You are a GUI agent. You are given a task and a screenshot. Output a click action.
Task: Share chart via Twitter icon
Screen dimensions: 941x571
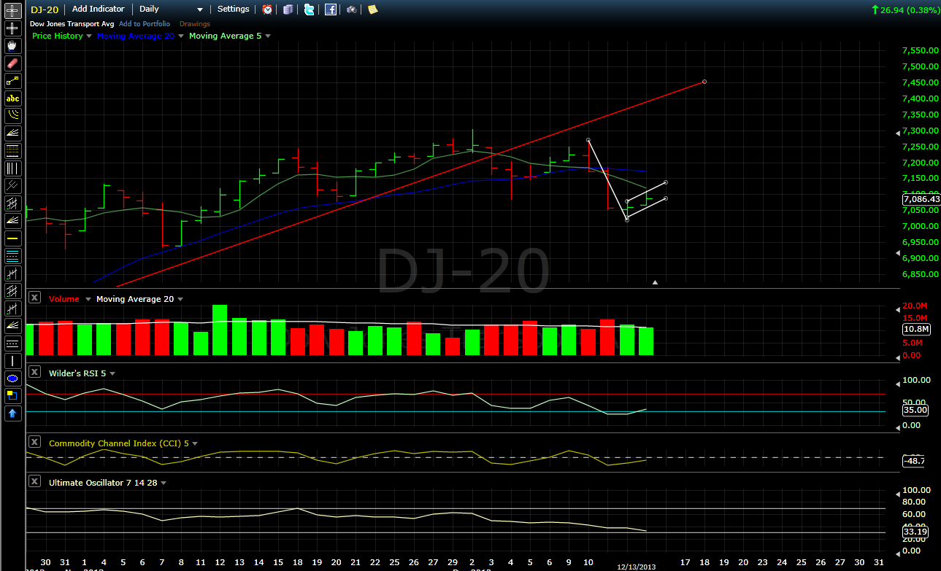click(310, 9)
